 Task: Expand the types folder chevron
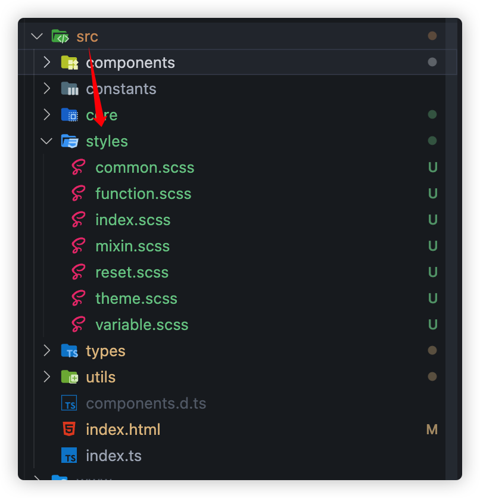(46, 351)
